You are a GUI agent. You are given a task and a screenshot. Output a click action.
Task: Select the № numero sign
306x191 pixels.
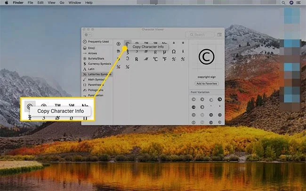tap(164, 43)
